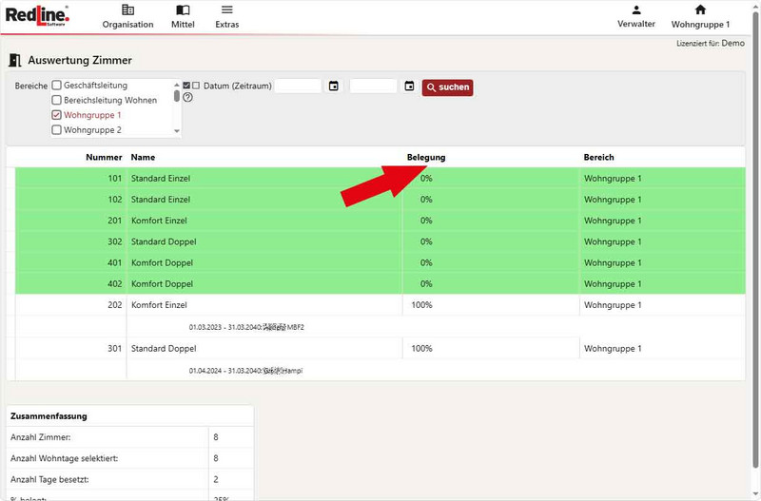Sort table by Belegung column header
This screenshot has height=501, width=761.
[x=426, y=157]
